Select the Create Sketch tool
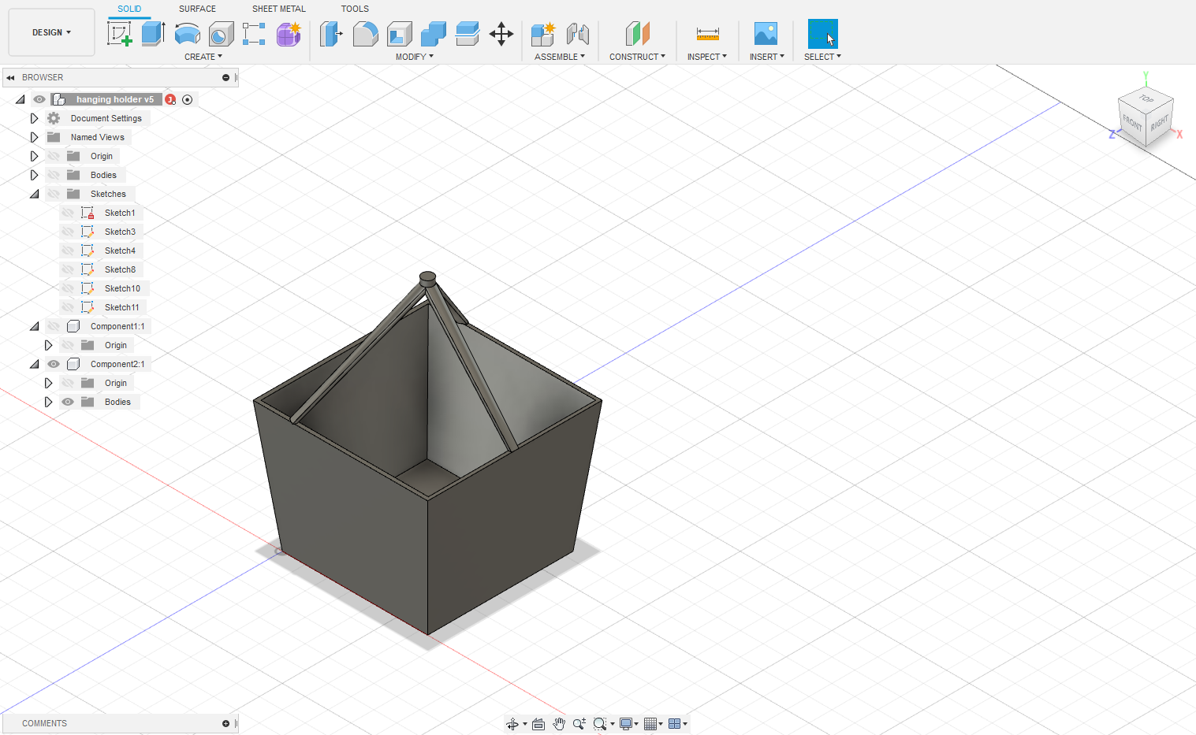Viewport: 1196px width, 735px height. [119, 34]
